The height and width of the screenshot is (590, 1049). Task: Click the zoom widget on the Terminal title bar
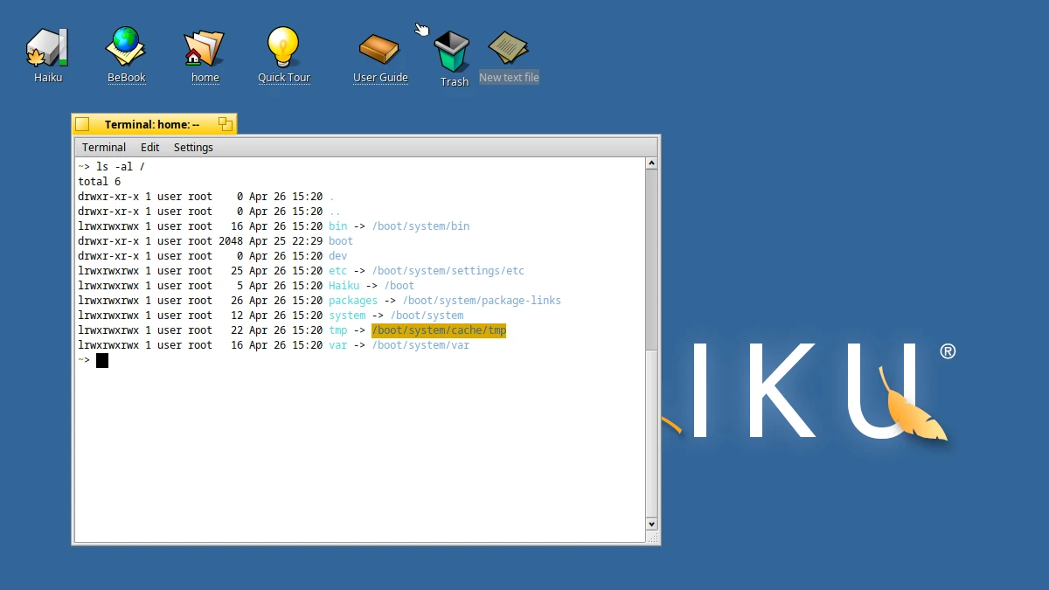226,123
